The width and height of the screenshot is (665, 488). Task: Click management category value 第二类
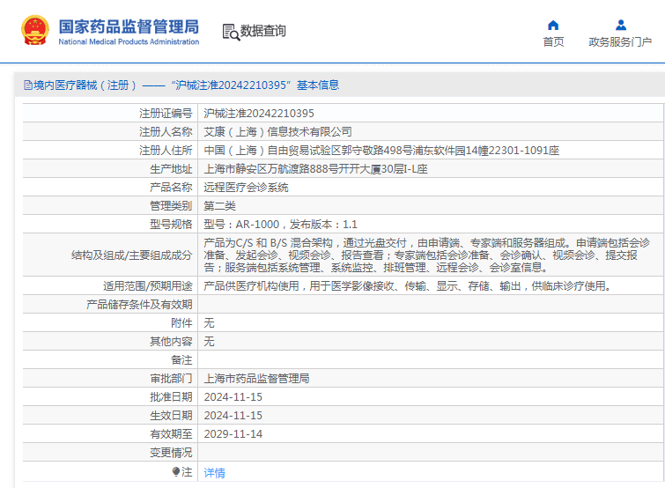219,205
